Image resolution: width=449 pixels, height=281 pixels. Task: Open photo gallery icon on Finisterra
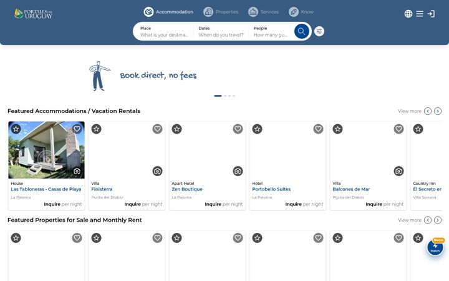point(157,171)
